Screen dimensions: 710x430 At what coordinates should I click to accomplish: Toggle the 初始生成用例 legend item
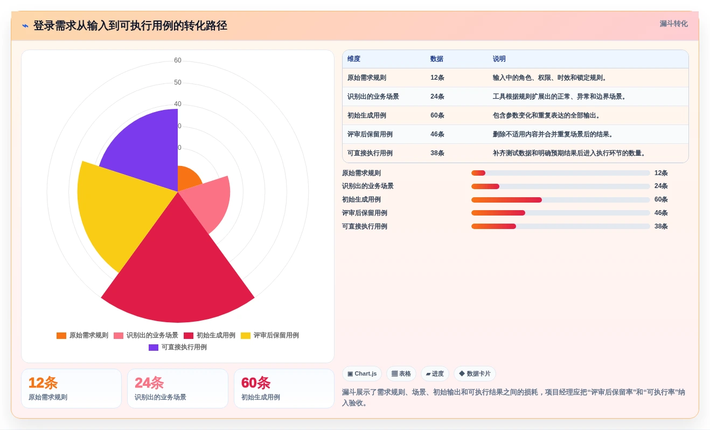[x=210, y=335]
